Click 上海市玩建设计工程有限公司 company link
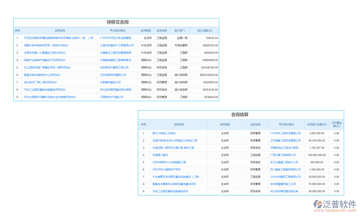360x216 pixels. 117,45
